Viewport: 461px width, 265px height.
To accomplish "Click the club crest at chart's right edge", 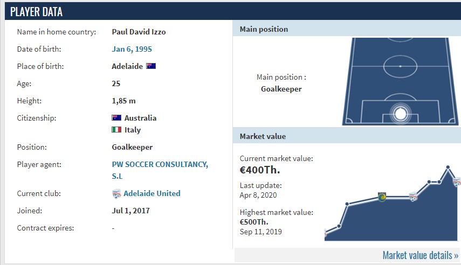I will [457, 182].
